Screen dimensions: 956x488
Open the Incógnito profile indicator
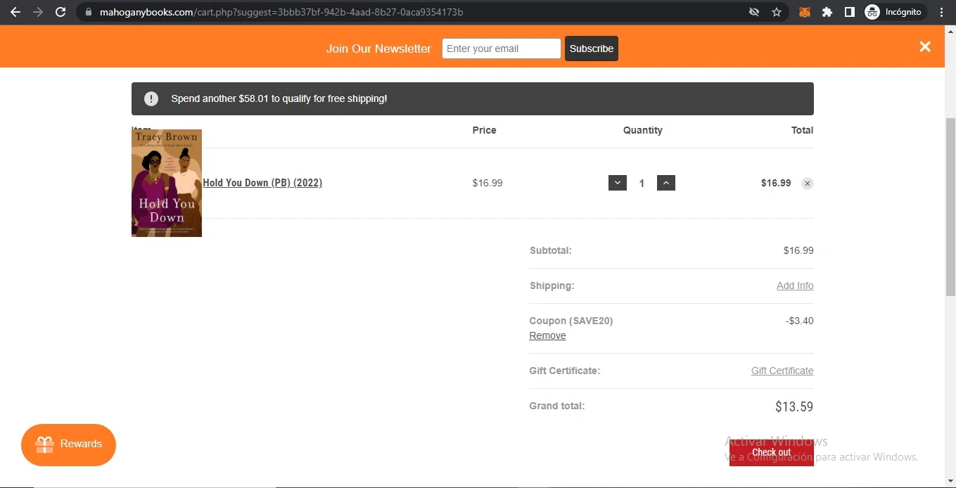click(x=893, y=12)
